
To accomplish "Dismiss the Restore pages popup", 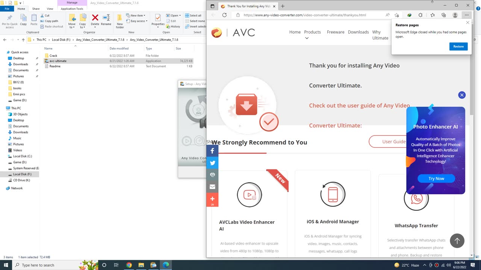I will (x=467, y=22).
